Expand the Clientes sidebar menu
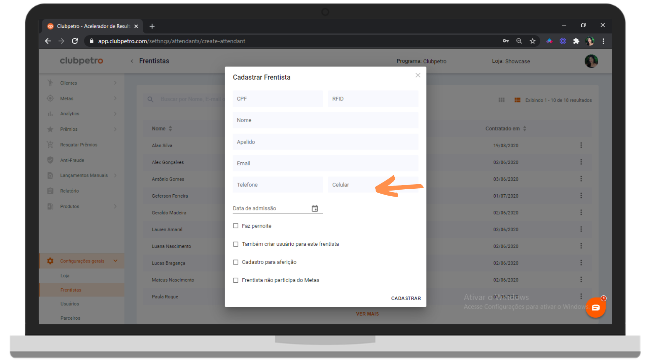Image resolution: width=646 pixels, height=363 pixels. [69, 83]
